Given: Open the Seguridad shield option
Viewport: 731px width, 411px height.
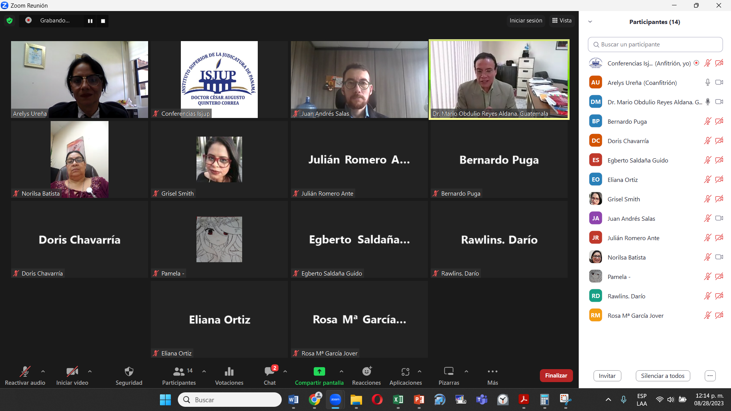Looking at the screenshot, I should click(x=129, y=376).
